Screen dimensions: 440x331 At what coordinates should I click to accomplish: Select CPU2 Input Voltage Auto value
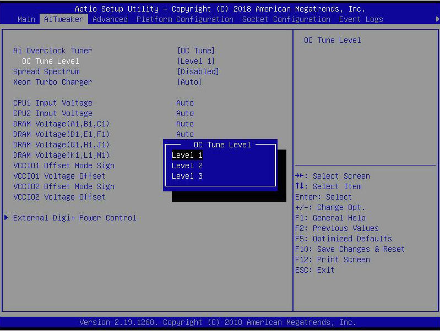pyautogui.click(x=185, y=113)
